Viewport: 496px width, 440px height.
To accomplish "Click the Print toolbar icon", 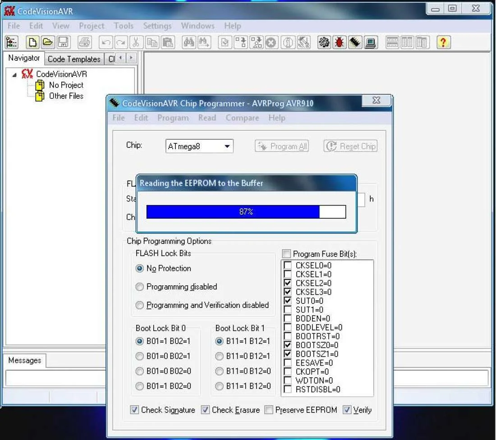I will pos(84,42).
